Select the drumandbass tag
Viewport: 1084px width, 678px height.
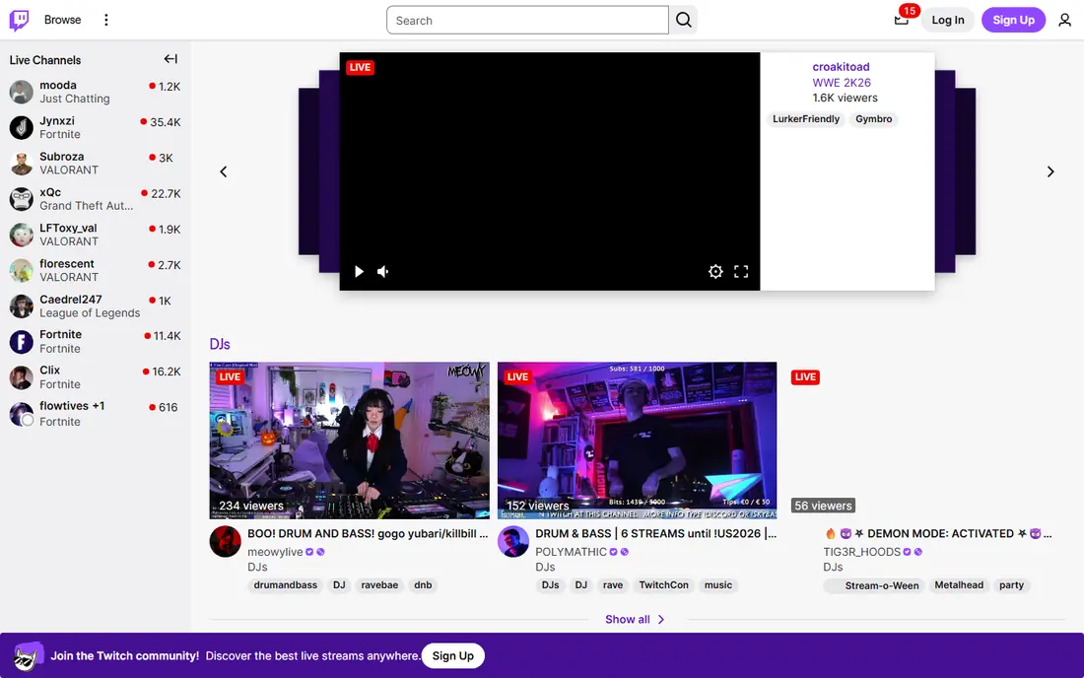pyautogui.click(x=286, y=584)
